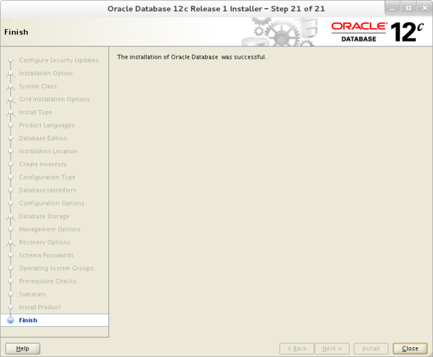433x357 pixels.
Task: Select Operating System Groups step
Action: (56, 268)
